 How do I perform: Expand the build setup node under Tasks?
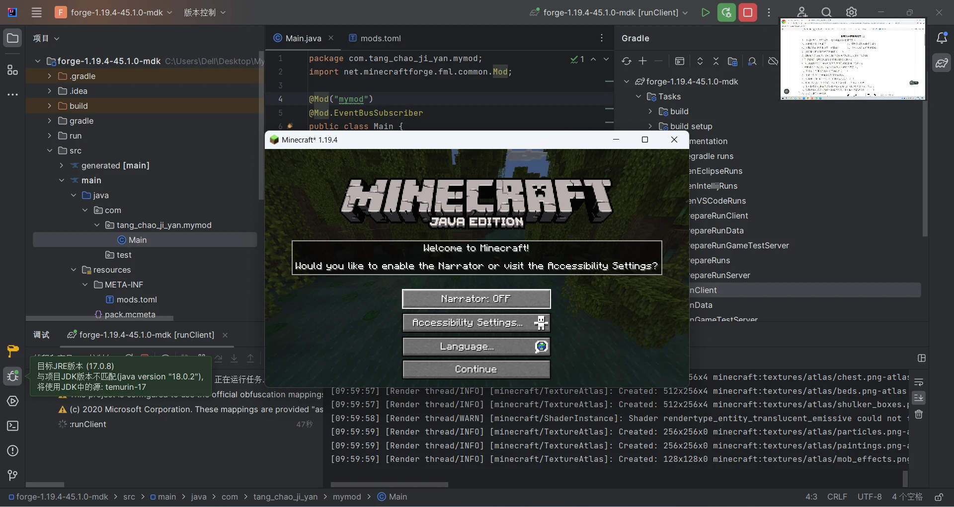650,127
